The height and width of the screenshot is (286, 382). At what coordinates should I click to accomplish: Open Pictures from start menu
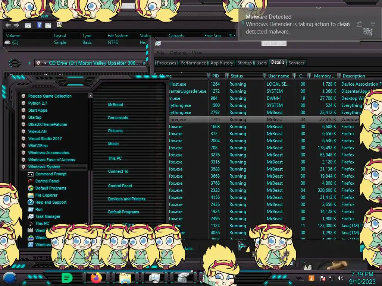pyautogui.click(x=115, y=131)
